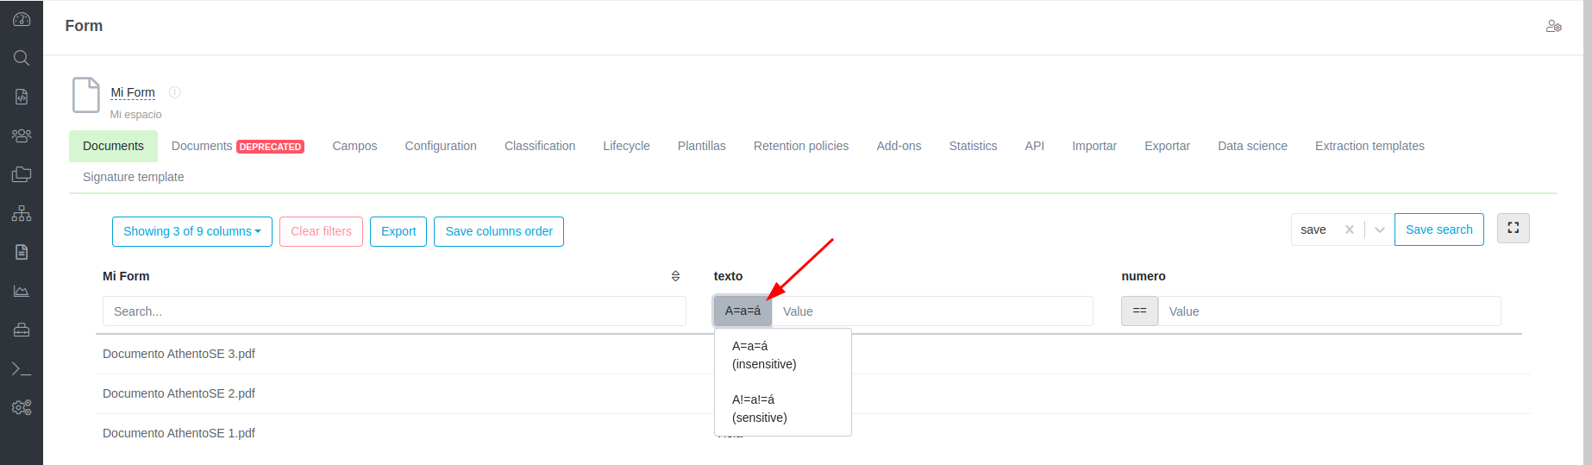Open the numero '==' operator dropdown

1139,311
